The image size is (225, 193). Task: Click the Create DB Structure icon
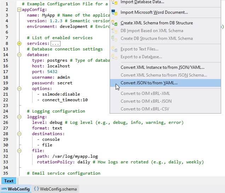click(115, 38)
